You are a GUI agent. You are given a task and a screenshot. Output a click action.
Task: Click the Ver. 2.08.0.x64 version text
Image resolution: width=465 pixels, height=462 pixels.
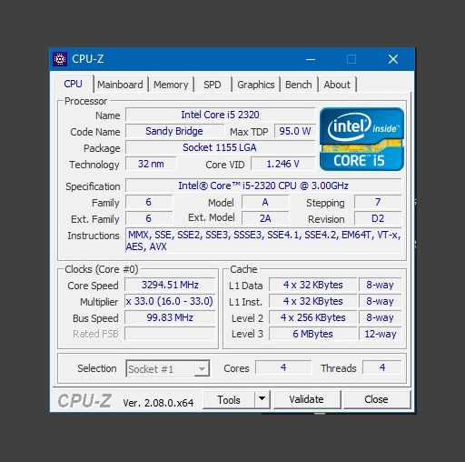click(158, 403)
